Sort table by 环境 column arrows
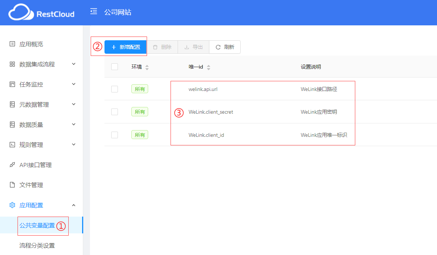The height and width of the screenshot is (255, 437). pyautogui.click(x=147, y=67)
